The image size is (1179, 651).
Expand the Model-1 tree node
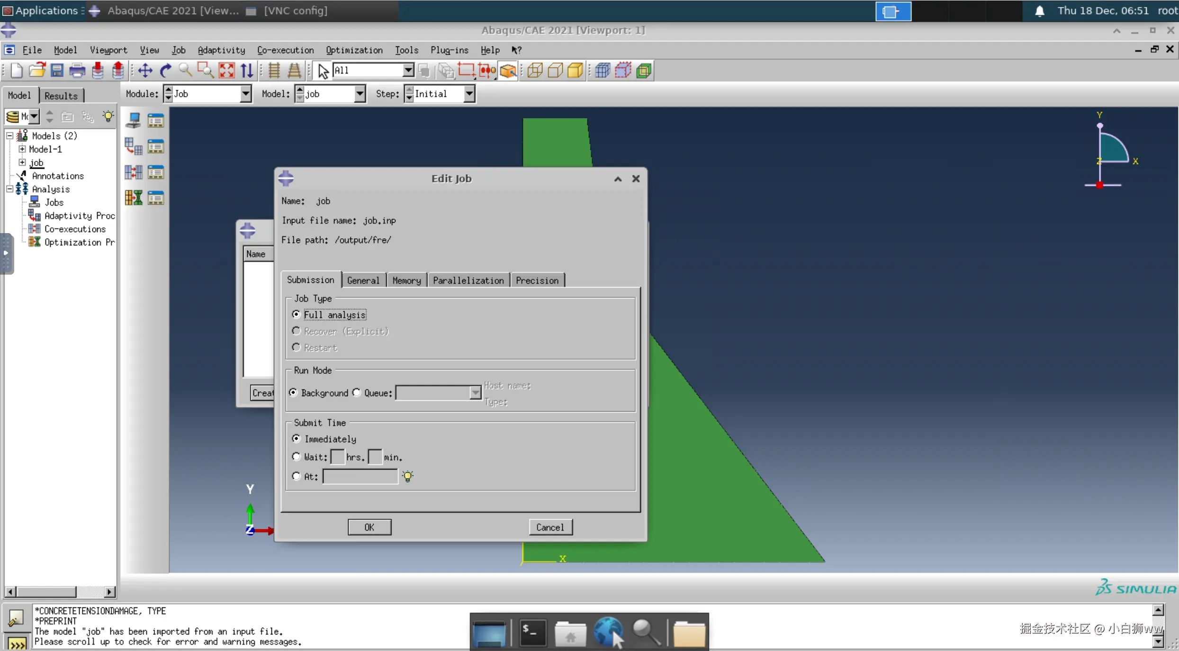[22, 149]
